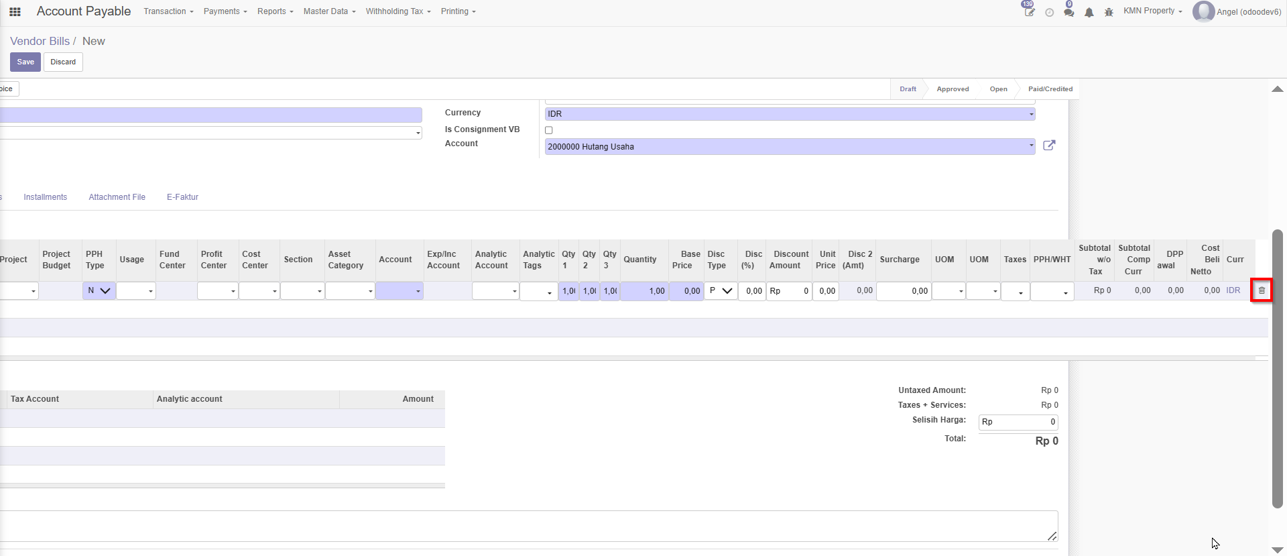
Task: Click the scroll up arrow
Action: [1278, 89]
